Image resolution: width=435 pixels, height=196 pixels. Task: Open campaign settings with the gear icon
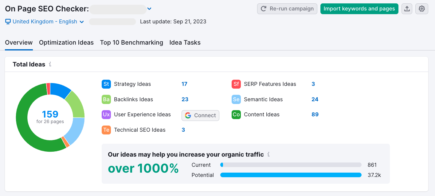pyautogui.click(x=421, y=9)
